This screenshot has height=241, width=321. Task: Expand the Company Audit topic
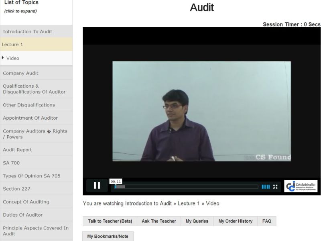pos(20,73)
